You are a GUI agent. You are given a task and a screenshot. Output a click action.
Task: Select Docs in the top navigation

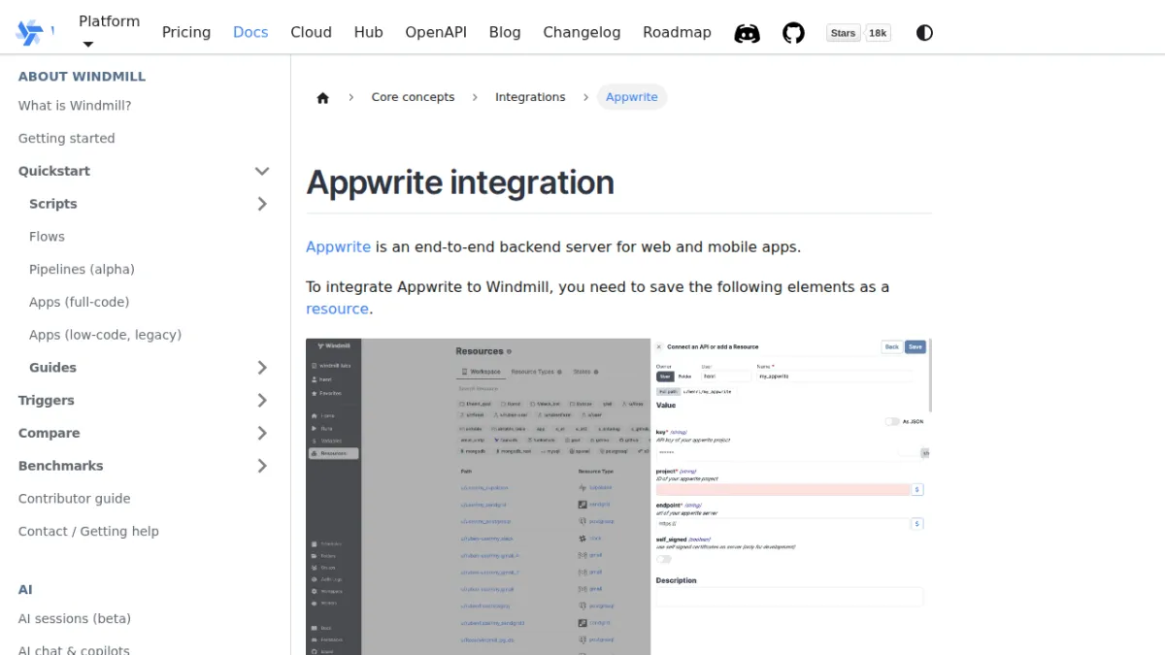(250, 32)
